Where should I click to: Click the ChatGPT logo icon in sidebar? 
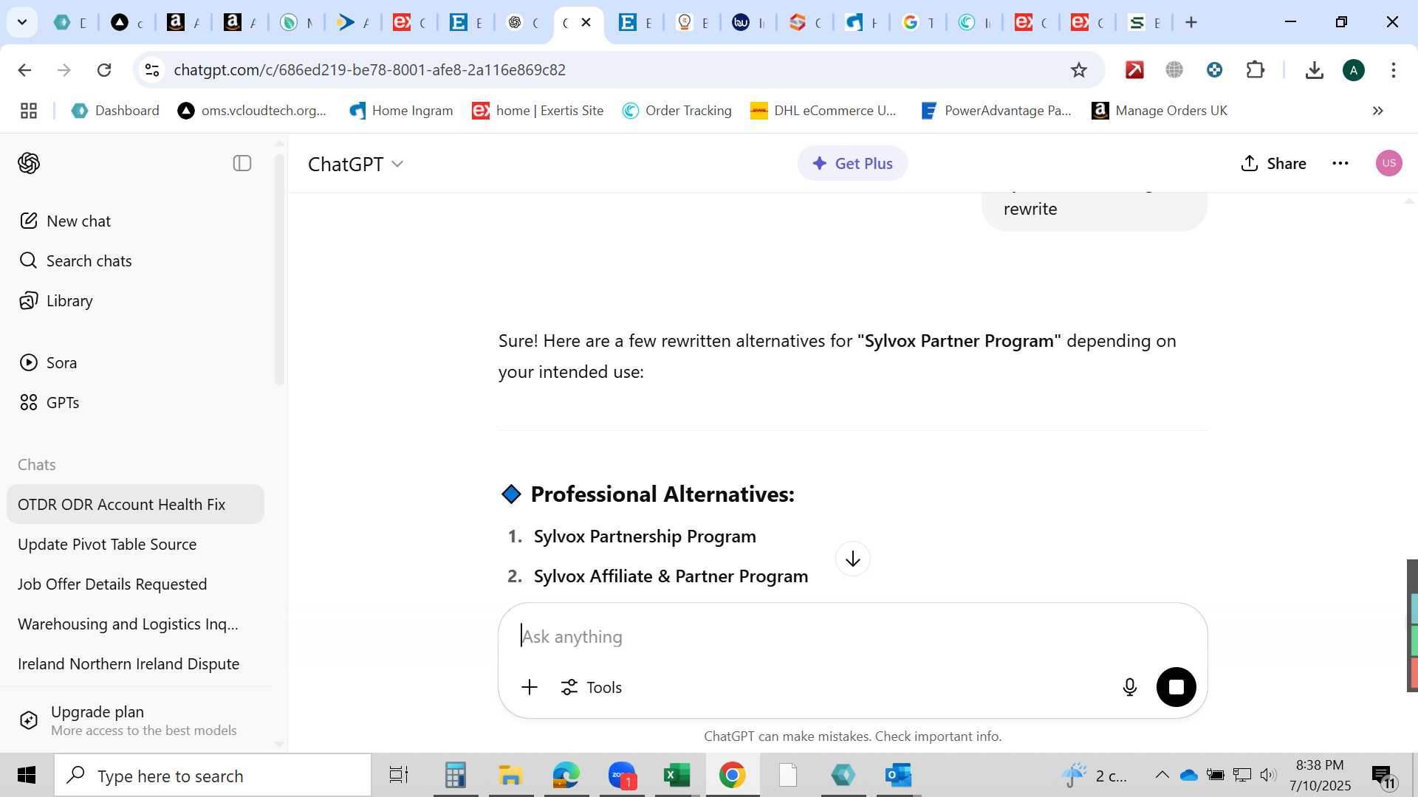(29, 163)
